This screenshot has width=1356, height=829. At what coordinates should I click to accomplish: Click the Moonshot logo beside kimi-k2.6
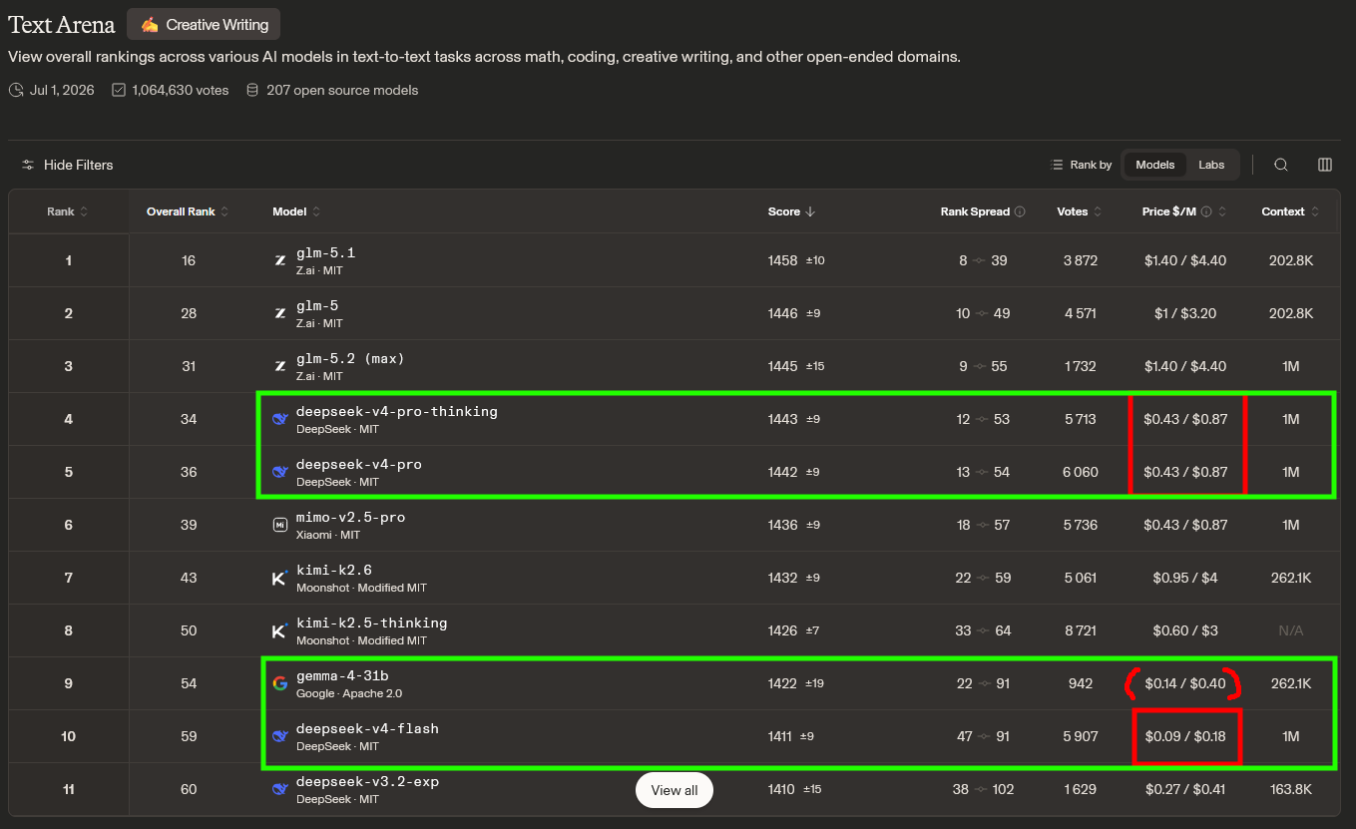pyautogui.click(x=280, y=578)
